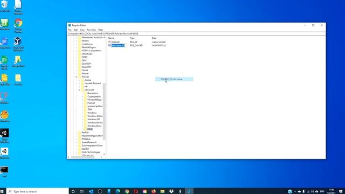Select the OBS Studio key
Viewport: 345px width, 194px height.
(87, 54)
